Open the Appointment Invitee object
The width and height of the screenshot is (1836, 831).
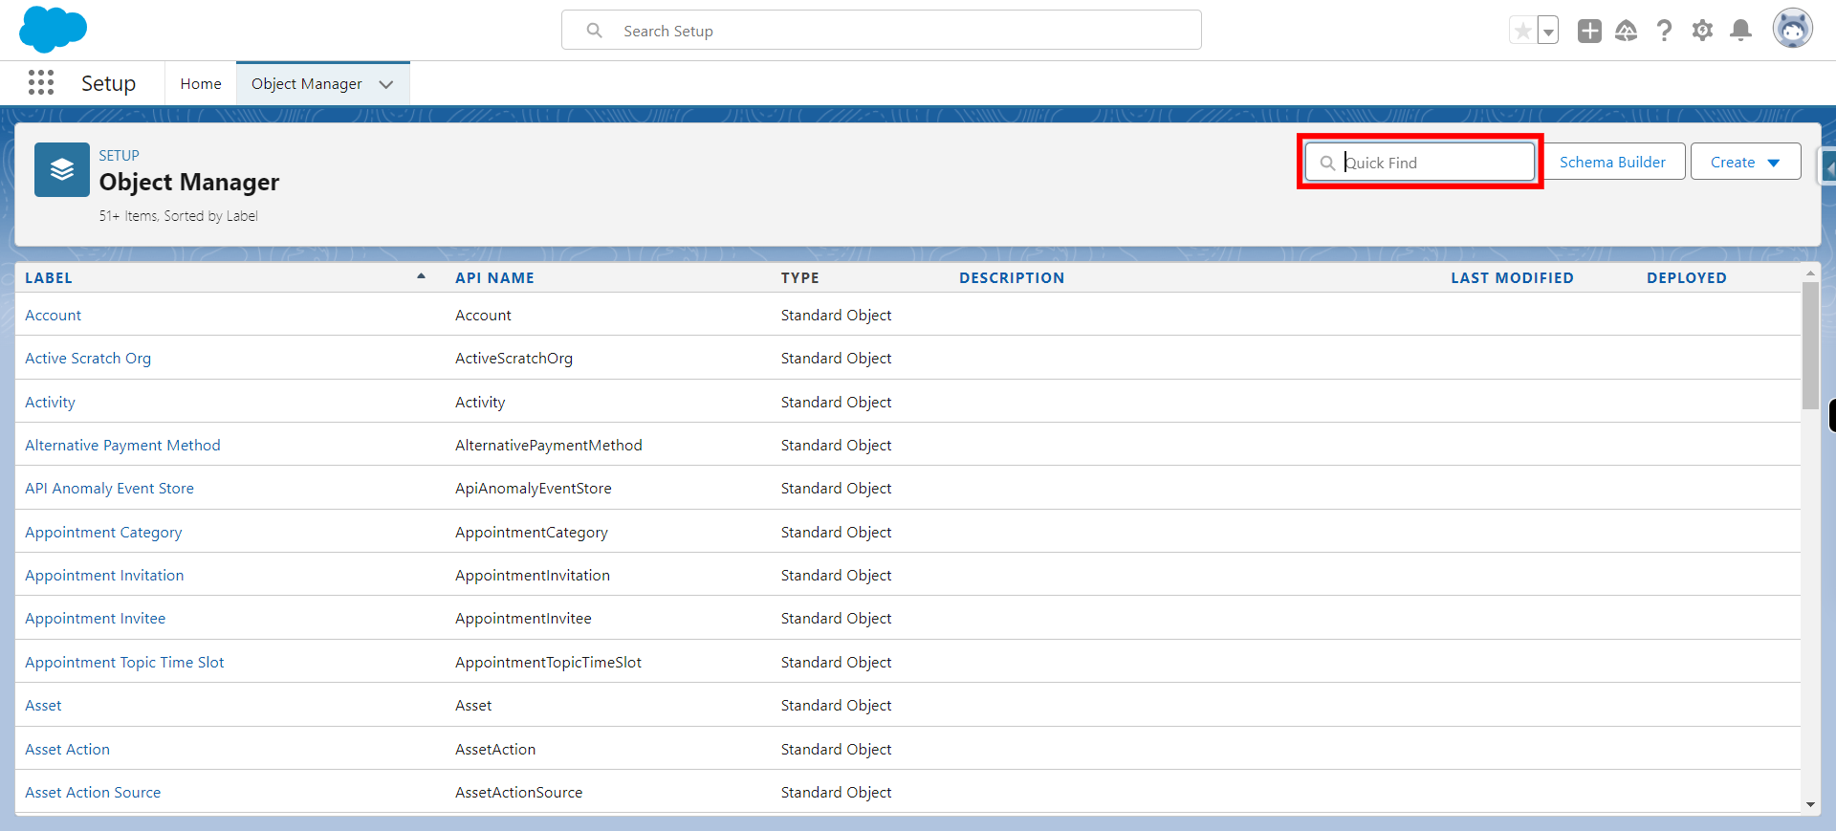(x=95, y=619)
